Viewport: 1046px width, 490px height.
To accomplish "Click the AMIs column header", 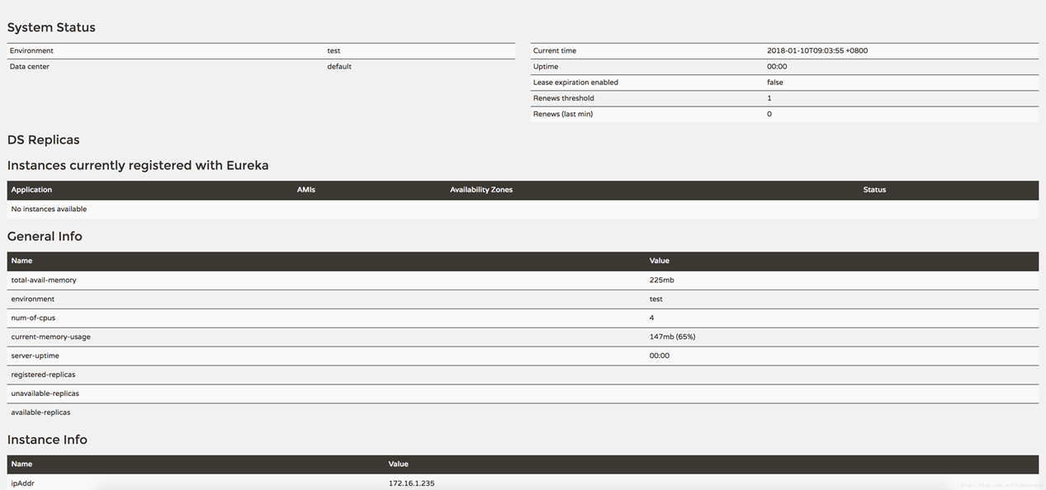I will pyautogui.click(x=305, y=190).
